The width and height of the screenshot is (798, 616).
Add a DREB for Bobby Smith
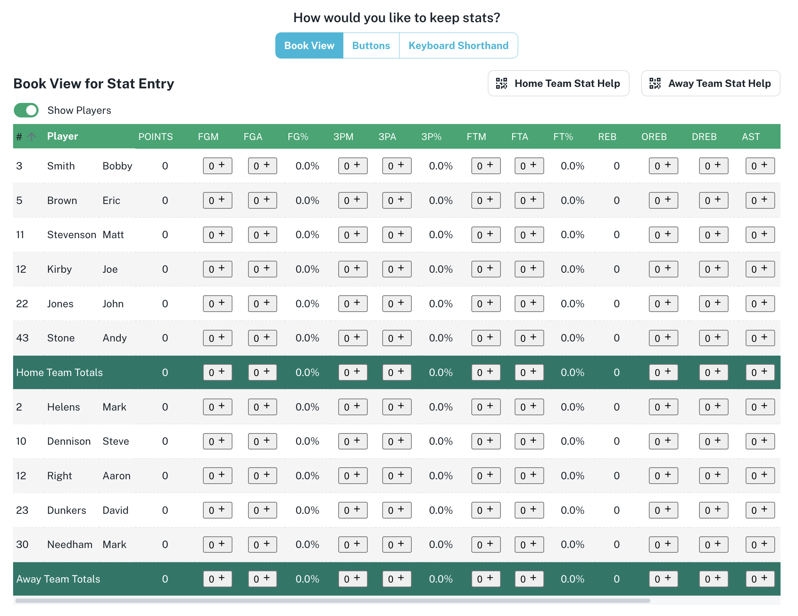[714, 166]
